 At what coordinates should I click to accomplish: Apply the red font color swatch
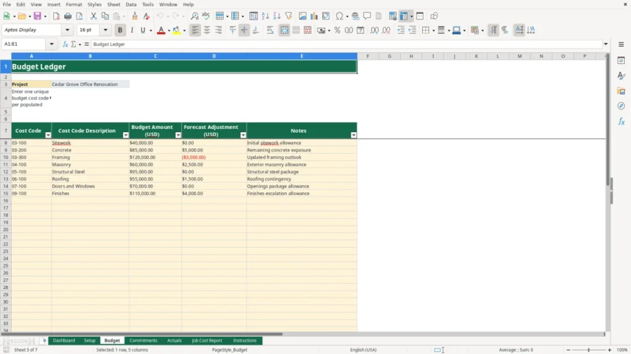[161, 30]
